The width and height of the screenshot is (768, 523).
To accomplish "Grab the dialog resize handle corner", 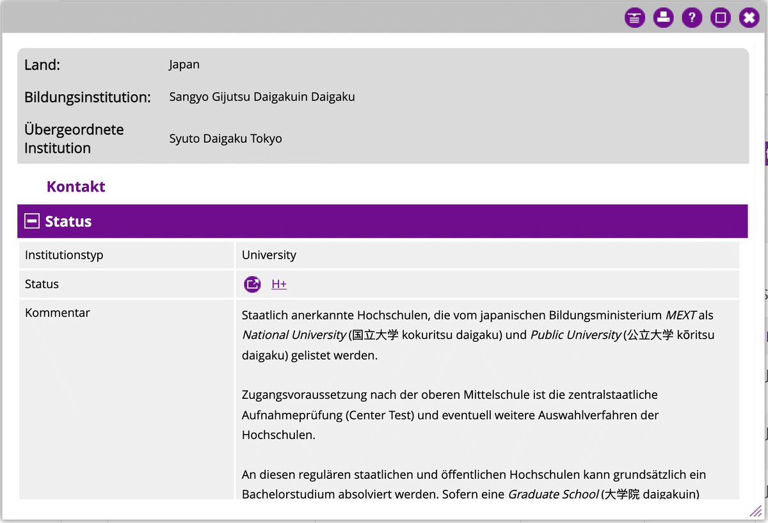I will point(756,511).
